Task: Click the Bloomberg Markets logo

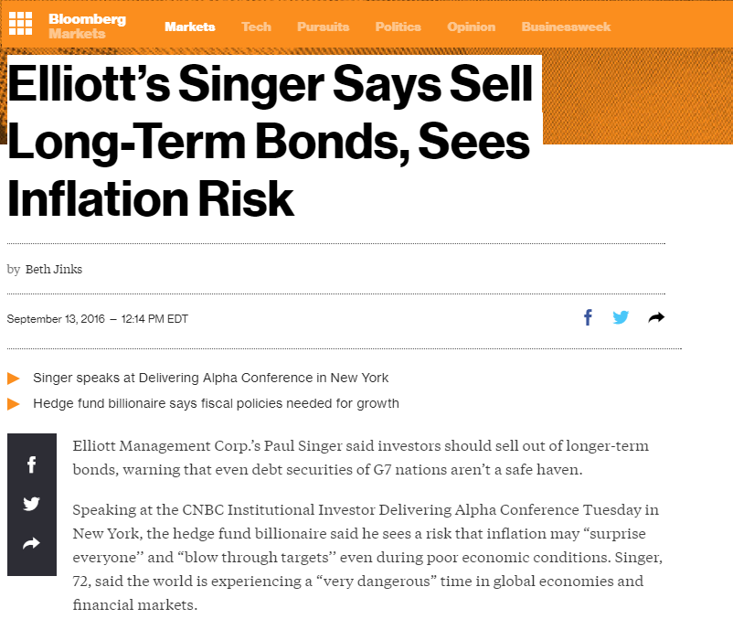Action: click(x=87, y=27)
